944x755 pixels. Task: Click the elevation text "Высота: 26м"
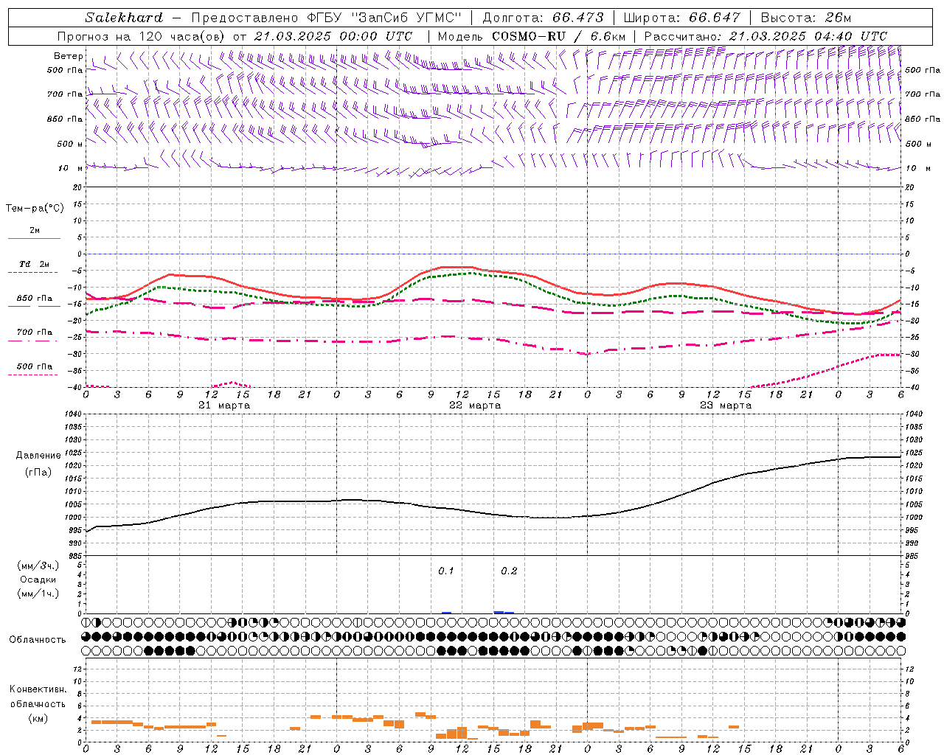point(806,18)
